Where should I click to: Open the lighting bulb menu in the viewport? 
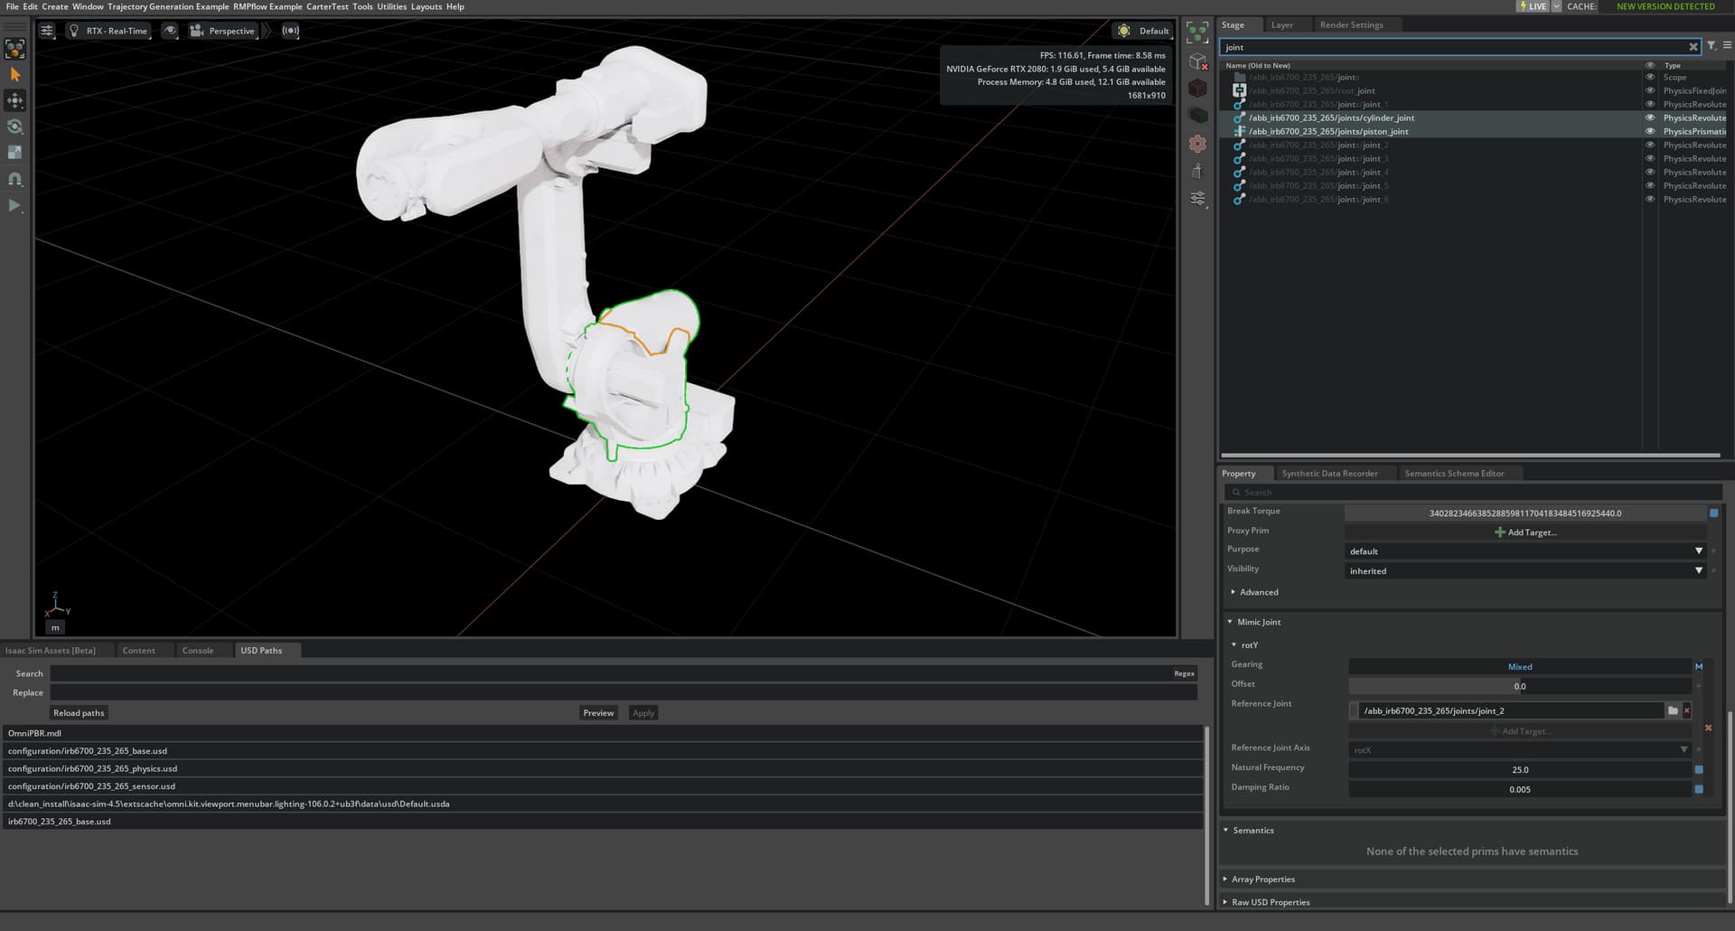[x=74, y=30]
